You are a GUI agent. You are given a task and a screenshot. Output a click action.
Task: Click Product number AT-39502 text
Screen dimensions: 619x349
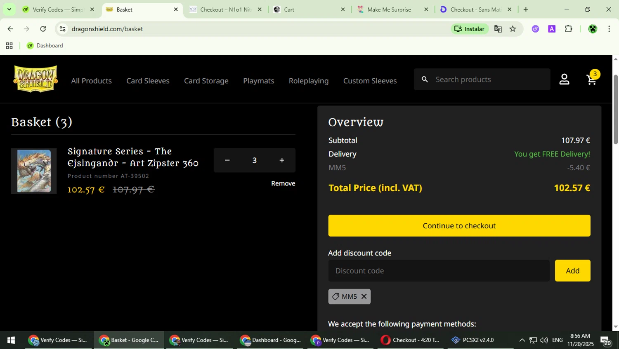click(108, 176)
